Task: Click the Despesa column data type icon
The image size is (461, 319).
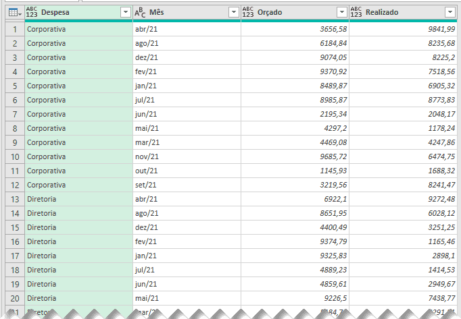Action: [32, 12]
